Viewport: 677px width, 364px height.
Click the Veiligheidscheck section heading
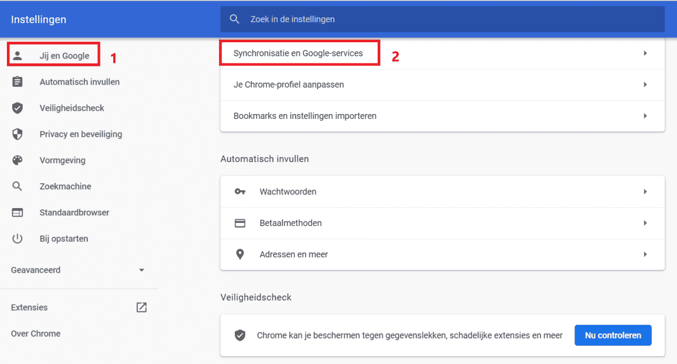256,297
